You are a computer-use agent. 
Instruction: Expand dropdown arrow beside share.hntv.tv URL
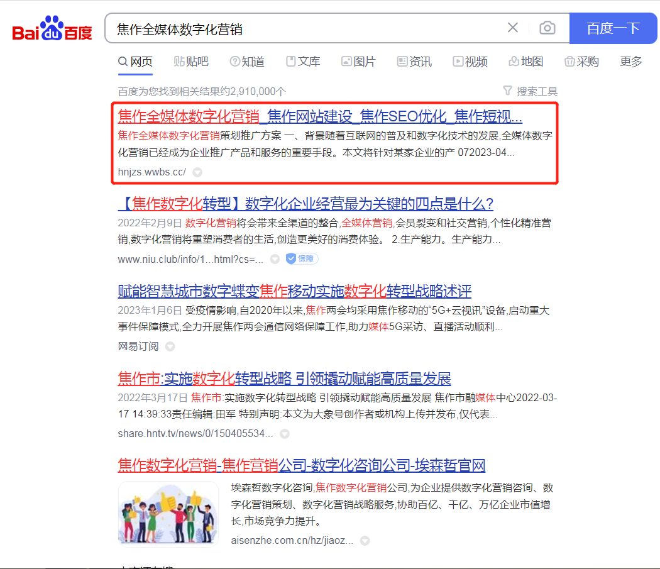pyautogui.click(x=285, y=433)
